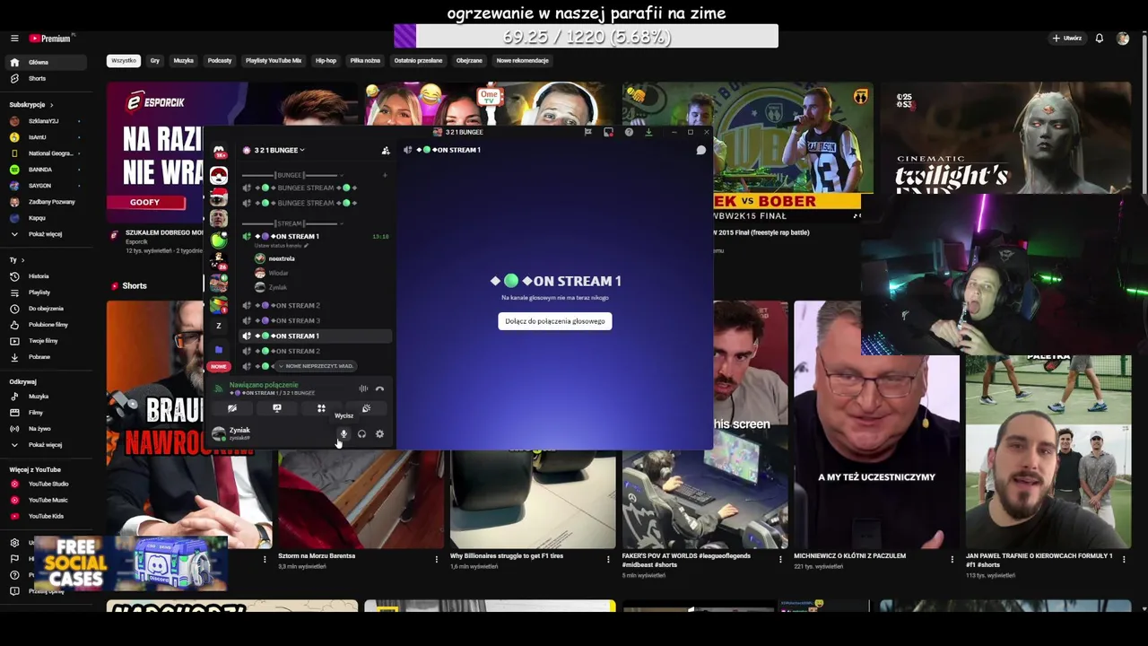Select Wszystko filter chip
The image size is (1148, 646).
[124, 61]
